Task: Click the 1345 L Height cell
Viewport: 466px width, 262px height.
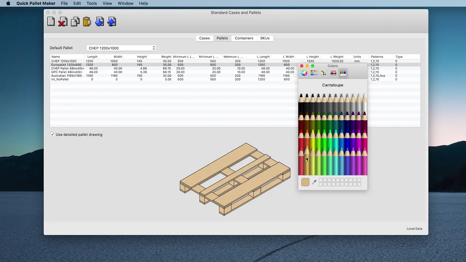Action: 311,61
